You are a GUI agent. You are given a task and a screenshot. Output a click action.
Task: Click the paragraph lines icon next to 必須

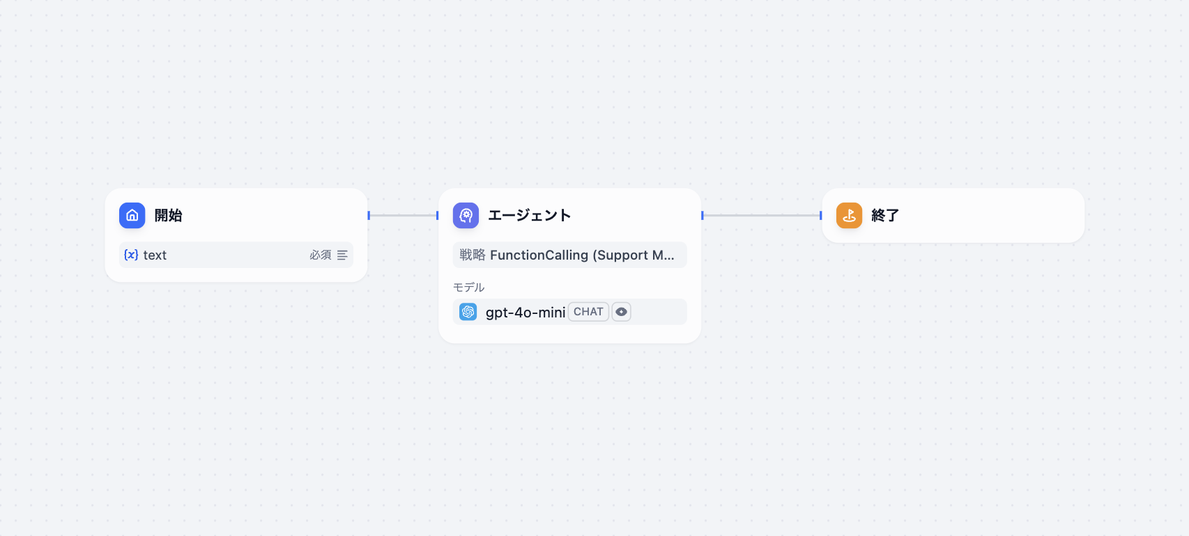pyautogui.click(x=342, y=255)
